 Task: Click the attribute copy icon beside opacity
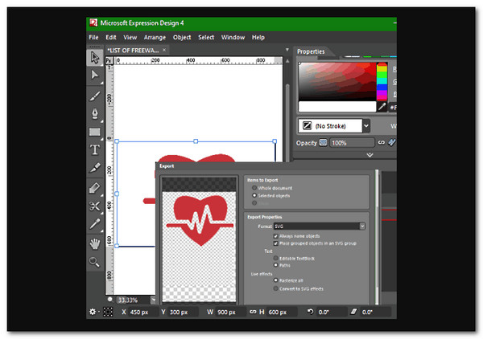392,142
